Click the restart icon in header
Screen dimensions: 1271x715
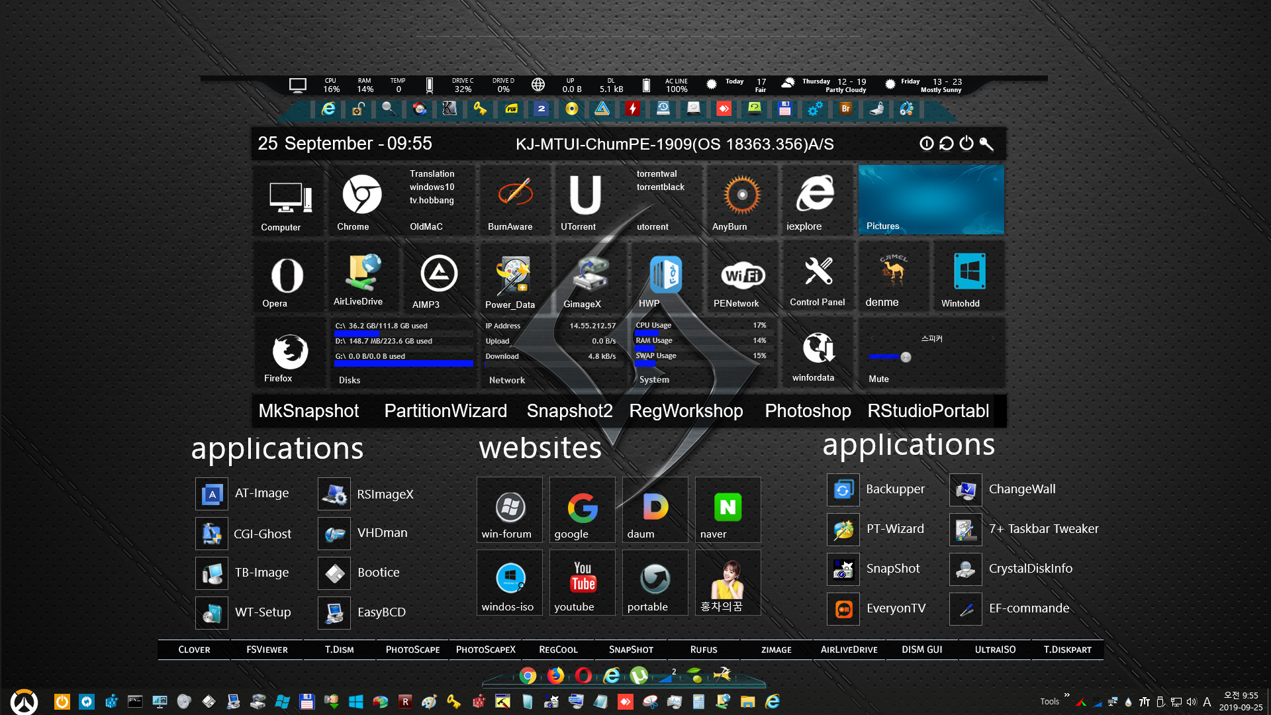[x=947, y=144]
